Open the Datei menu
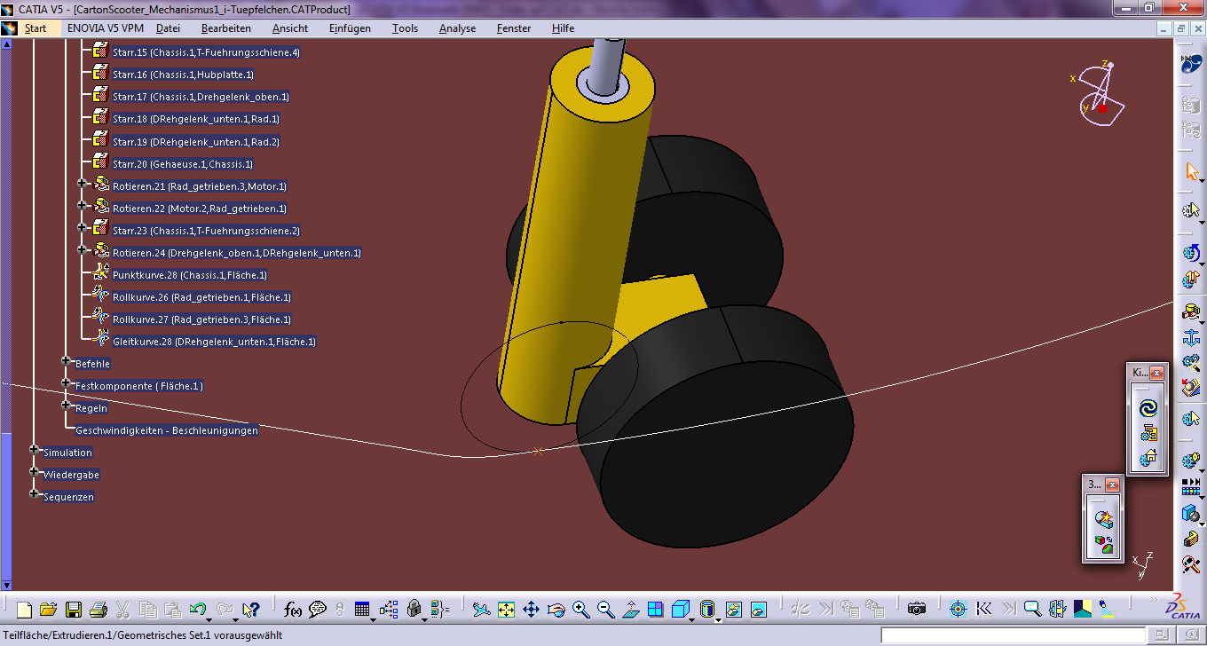Image resolution: width=1207 pixels, height=646 pixels. click(x=168, y=28)
